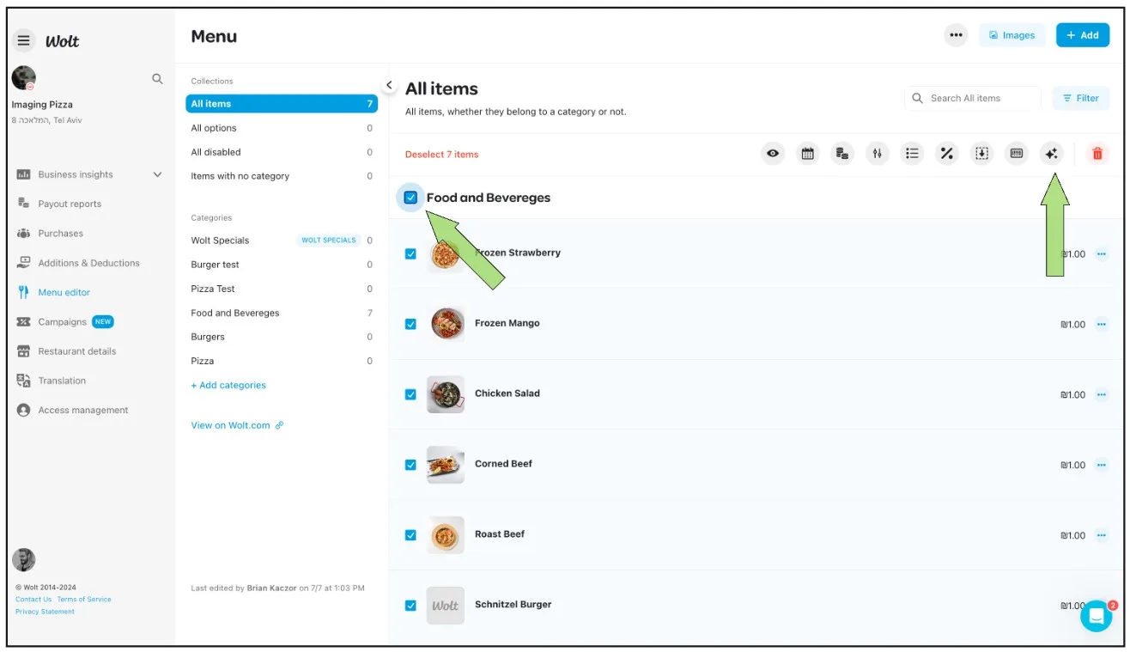Open the hamburger menu next to Wolt logo
Image resolution: width=1130 pixels, height=652 pixels.
coord(24,40)
